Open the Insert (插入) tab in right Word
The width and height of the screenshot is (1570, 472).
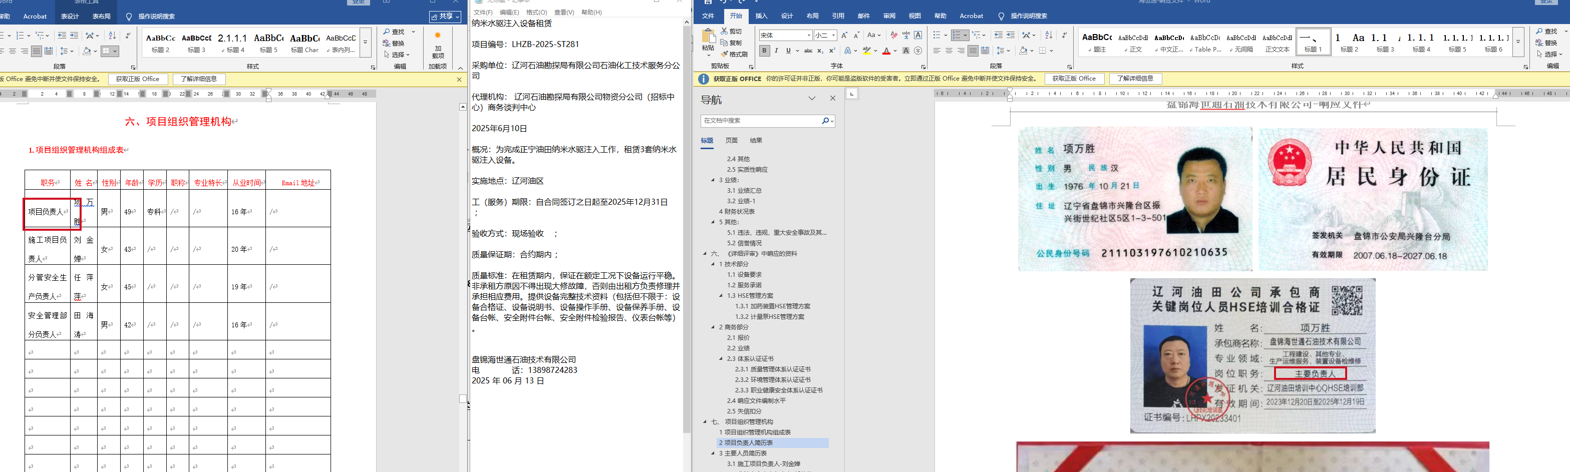(x=761, y=16)
